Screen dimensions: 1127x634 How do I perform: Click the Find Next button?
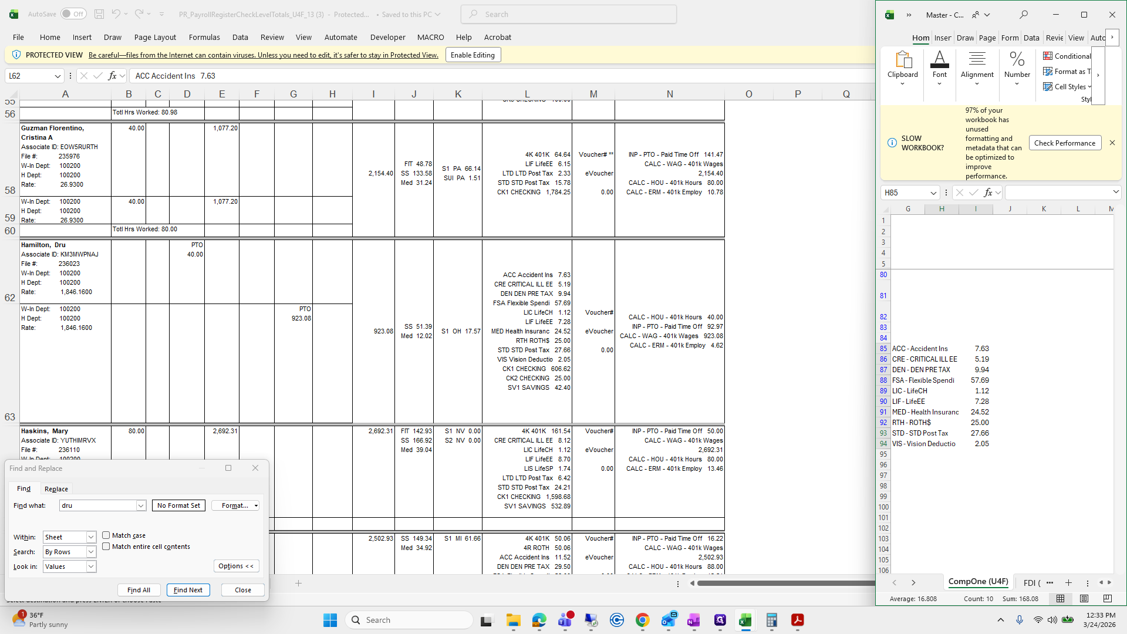click(x=188, y=590)
